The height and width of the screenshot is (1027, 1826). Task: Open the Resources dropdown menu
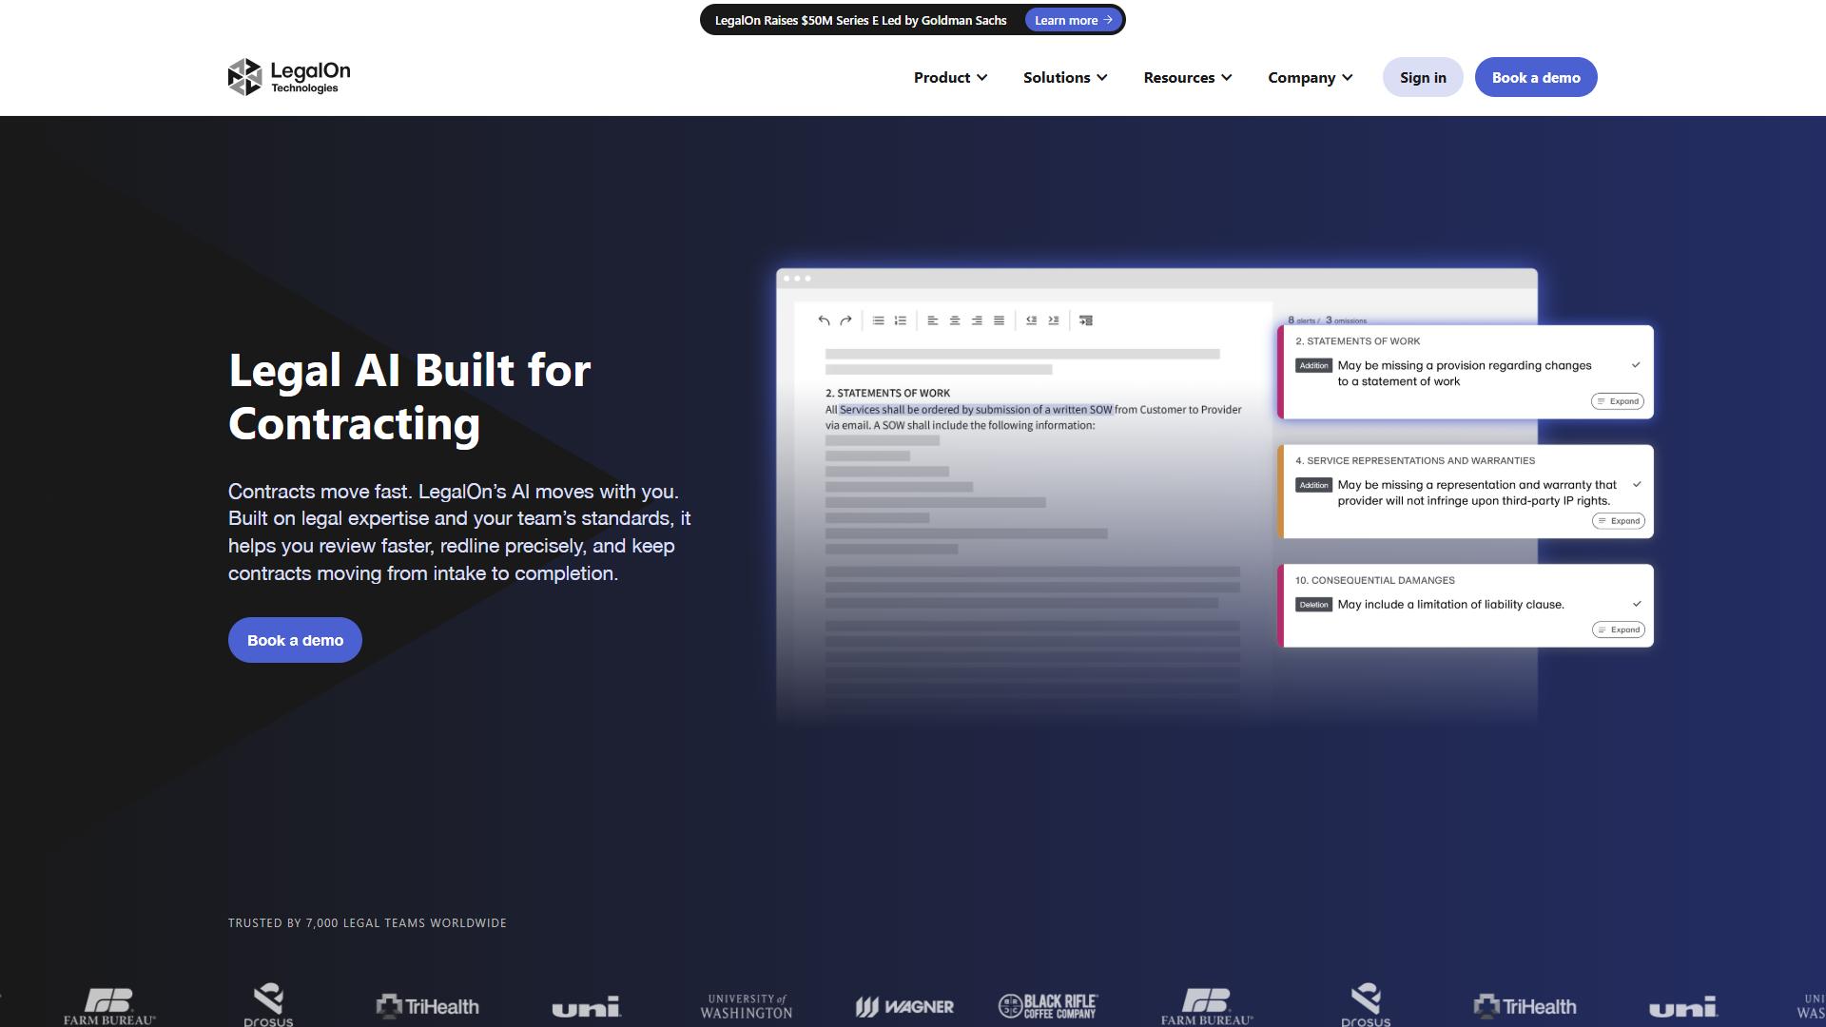[x=1188, y=77]
